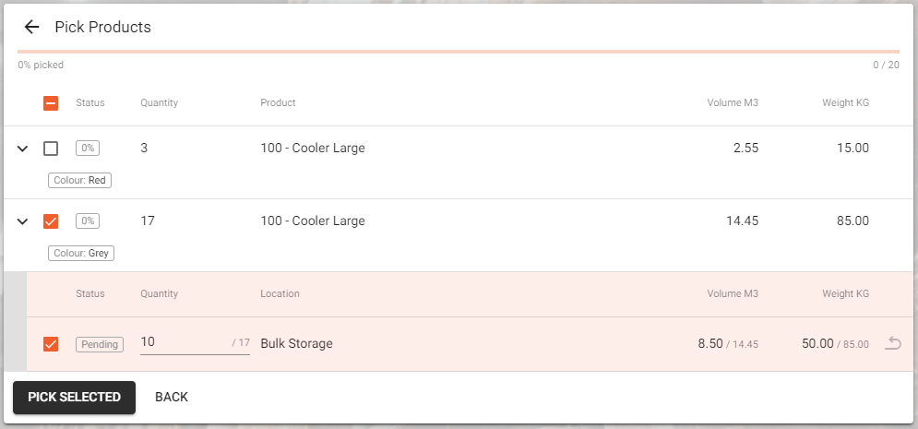Click the quantity input showing 10

195,342
